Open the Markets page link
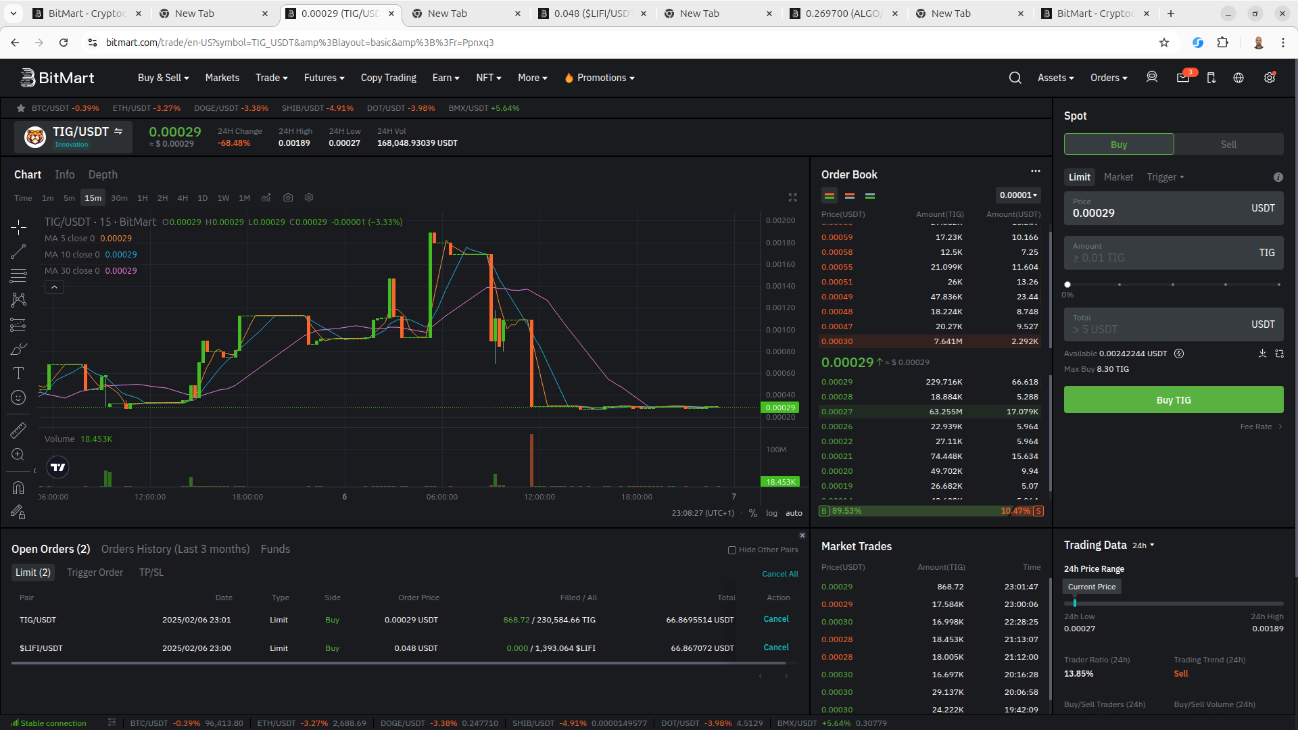The width and height of the screenshot is (1298, 730). tap(222, 78)
